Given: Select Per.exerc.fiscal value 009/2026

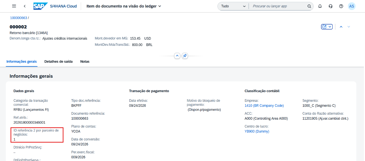Looking at the screenshot, I should [x=78, y=157].
